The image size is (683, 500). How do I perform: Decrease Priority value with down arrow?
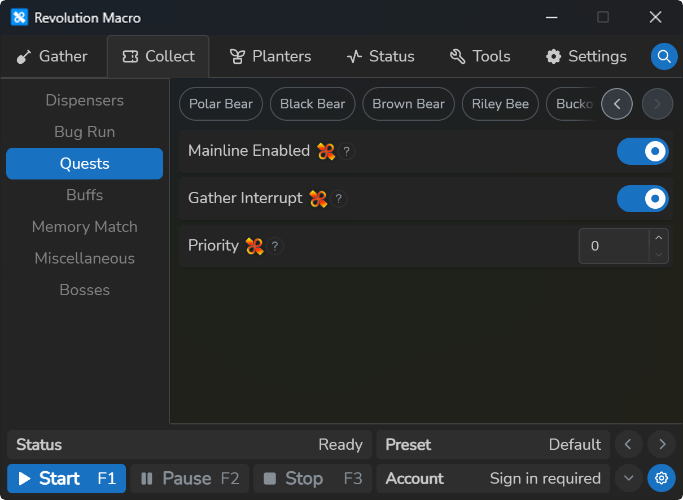659,255
